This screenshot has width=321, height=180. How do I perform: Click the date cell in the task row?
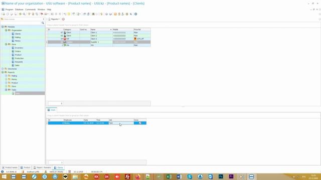click(89, 123)
